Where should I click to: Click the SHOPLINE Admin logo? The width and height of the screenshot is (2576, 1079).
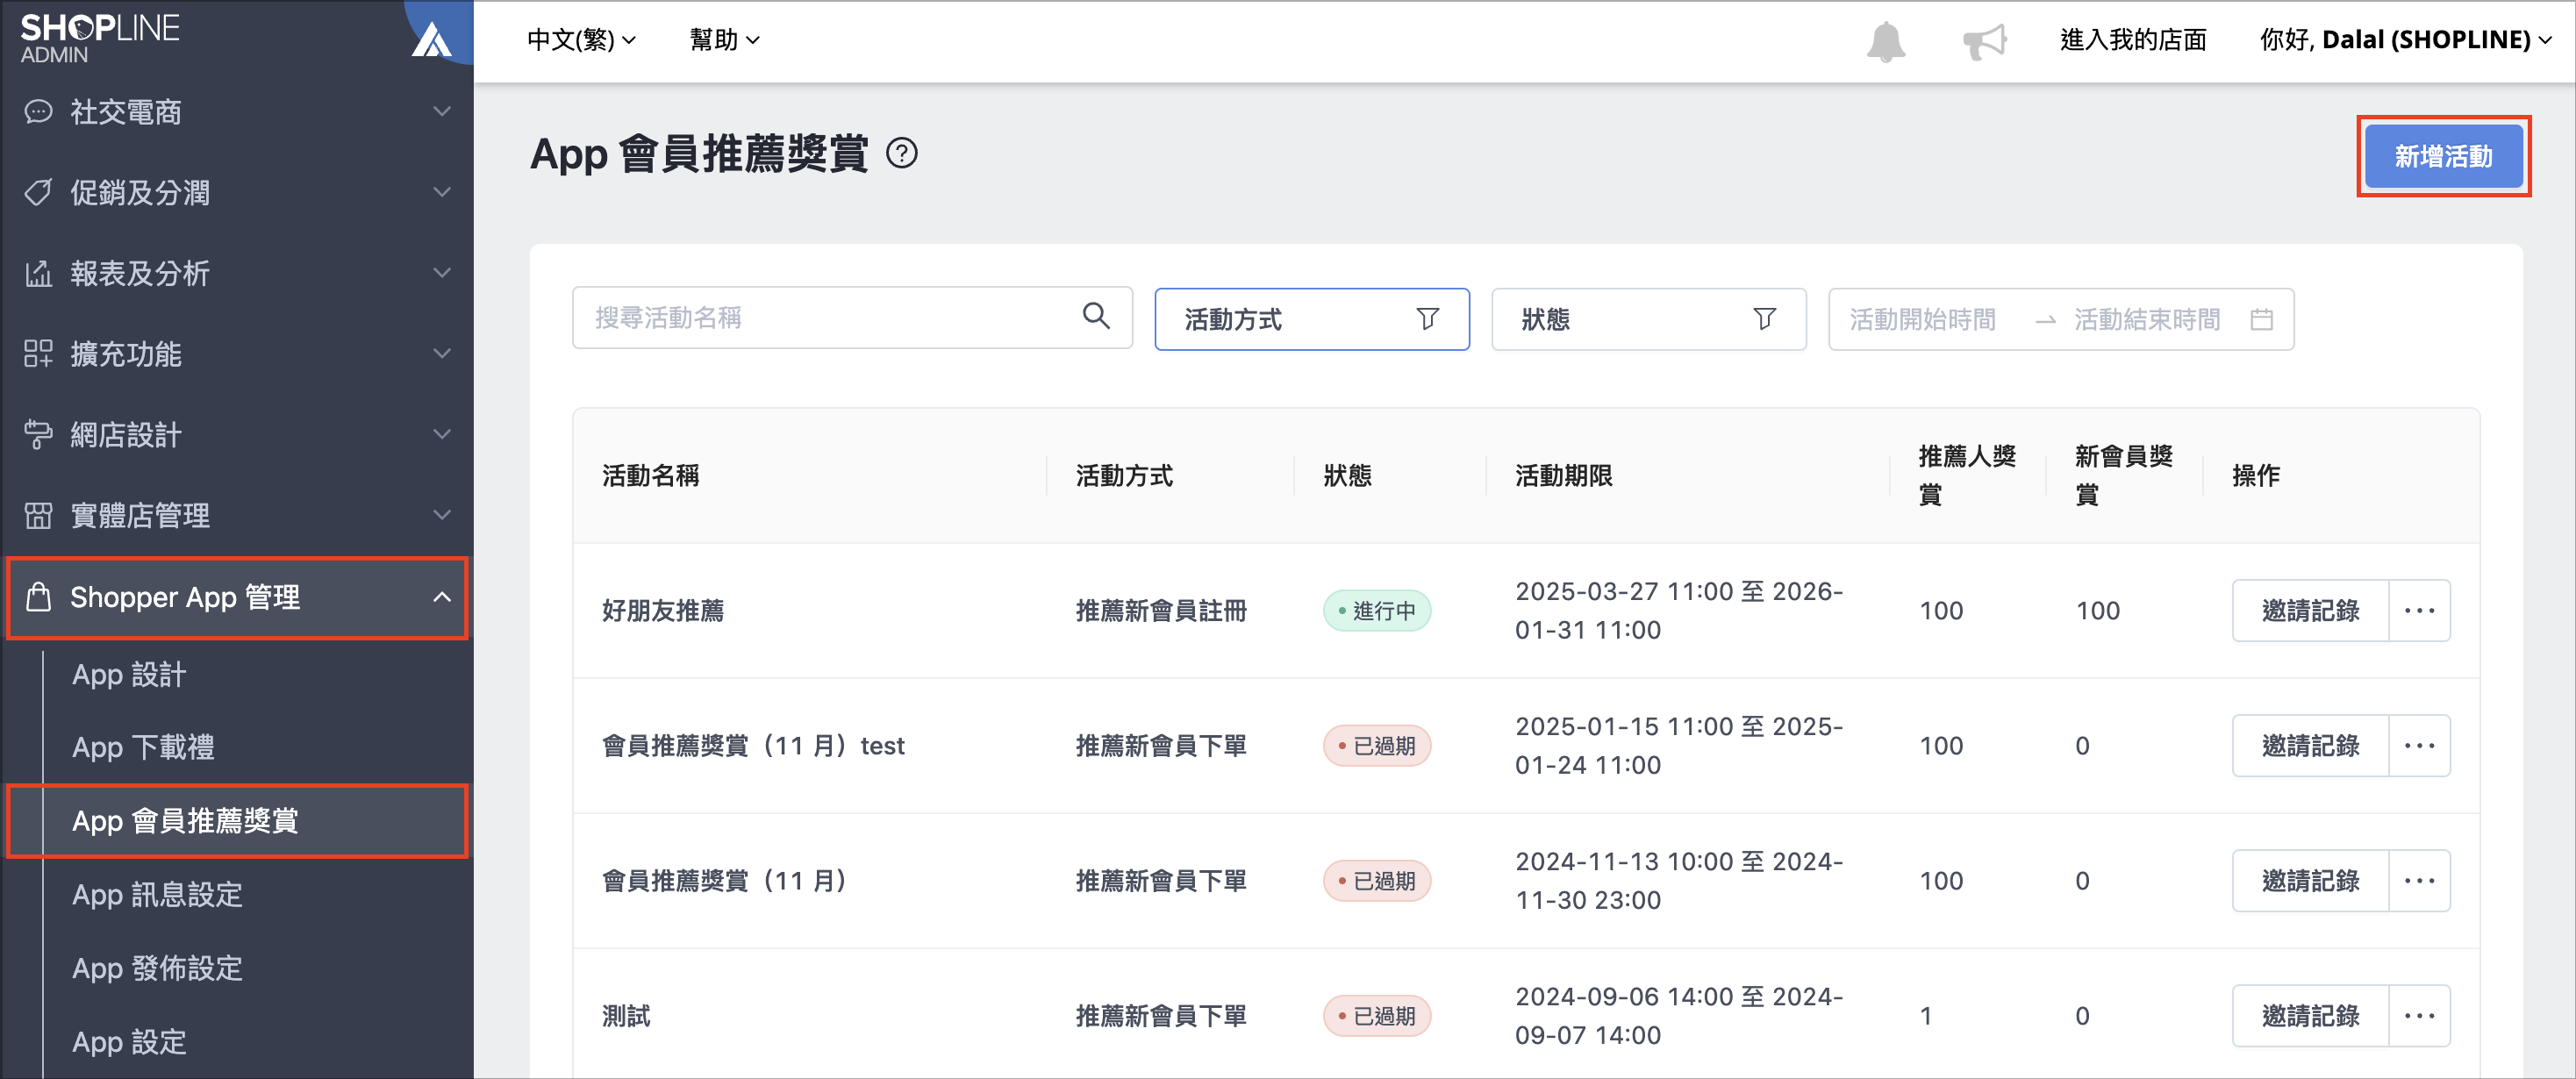tap(100, 38)
